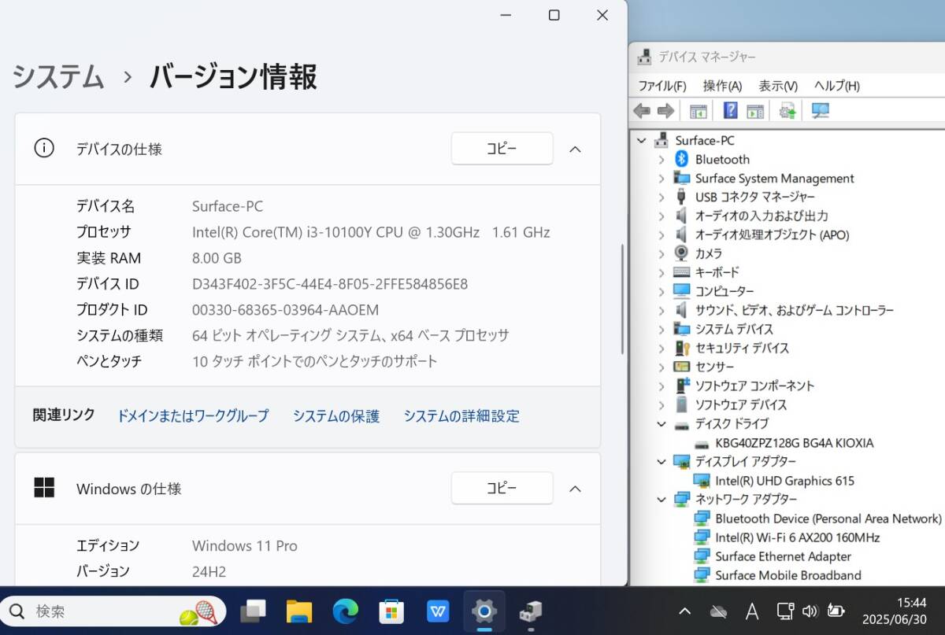Viewport: 945px width, 635px height.
Task: Open WPS Office from the taskbar
Action: click(438, 611)
